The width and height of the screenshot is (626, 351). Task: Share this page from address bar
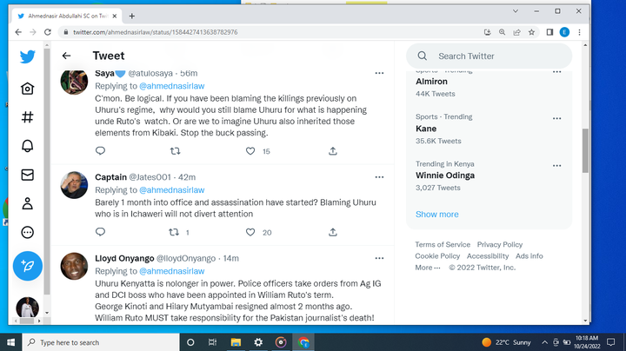pyautogui.click(x=516, y=32)
